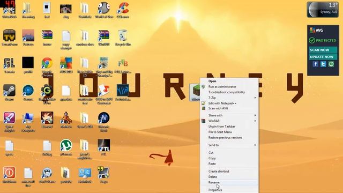Expand the Share with submenu
Screen dimensions: 343x193
coord(229,115)
